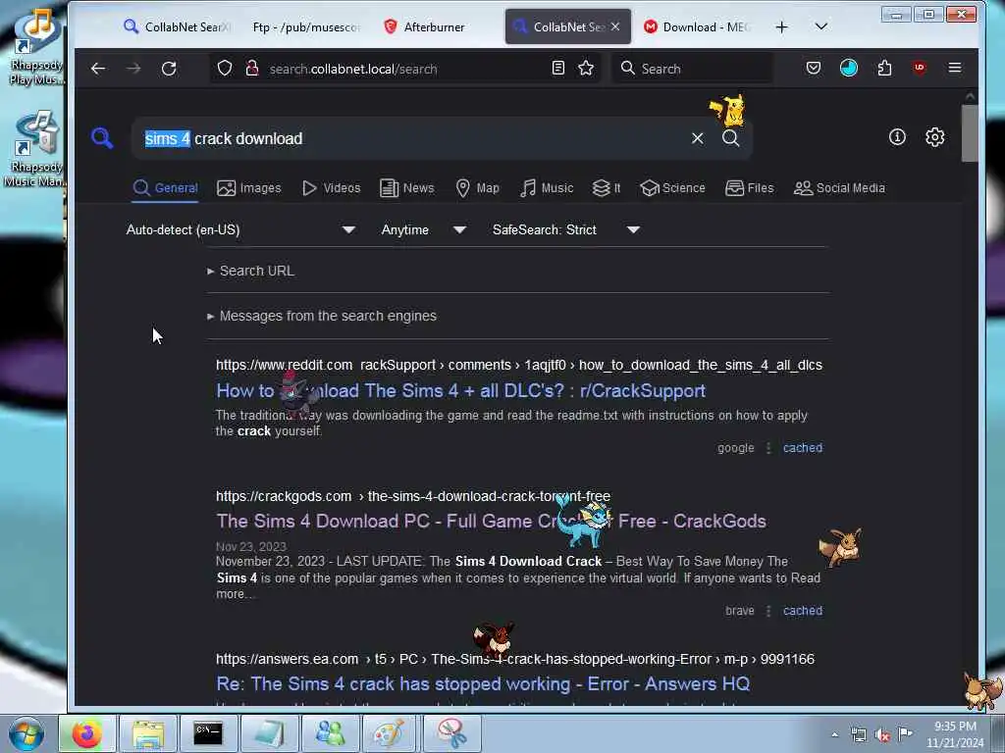Open the extensions puzzle-piece icon
The height and width of the screenshot is (753, 1005).
(884, 68)
